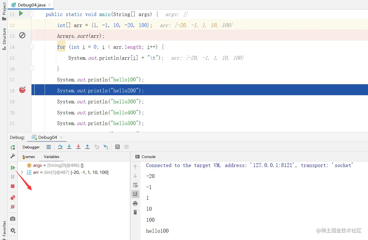The image size is (368, 240).
Task: Open View Breakpoints double red circle icon
Action: (x=13, y=197)
